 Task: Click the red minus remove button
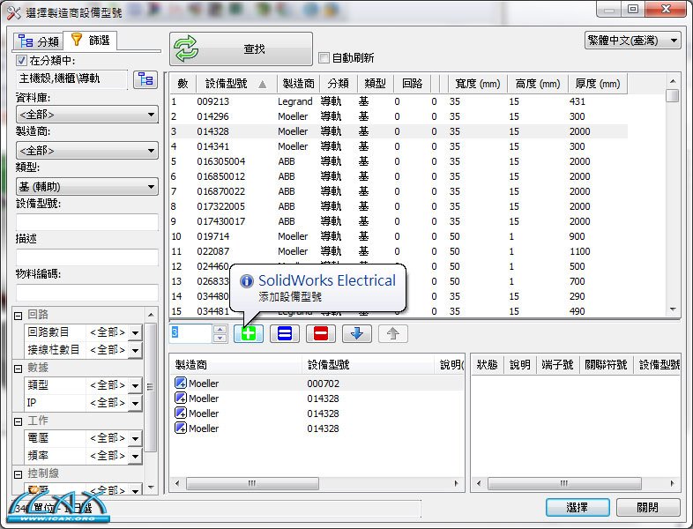pos(321,333)
